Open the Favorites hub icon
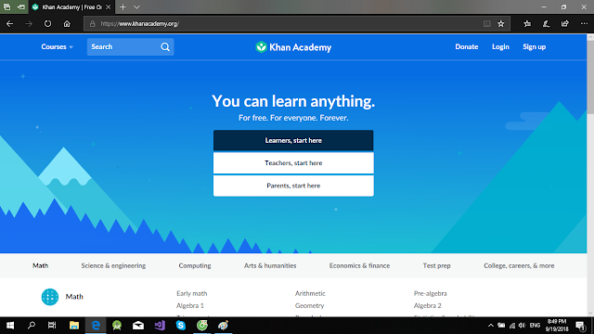 click(x=527, y=24)
